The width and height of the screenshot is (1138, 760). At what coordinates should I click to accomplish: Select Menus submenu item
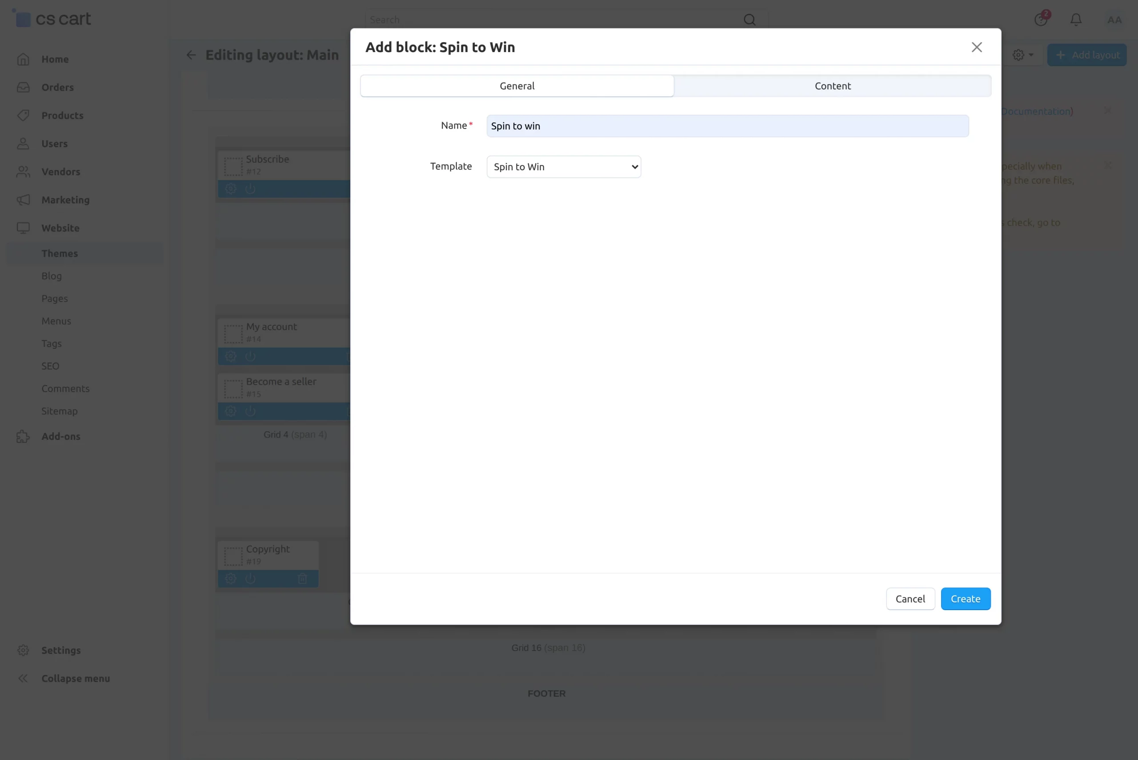coord(56,321)
